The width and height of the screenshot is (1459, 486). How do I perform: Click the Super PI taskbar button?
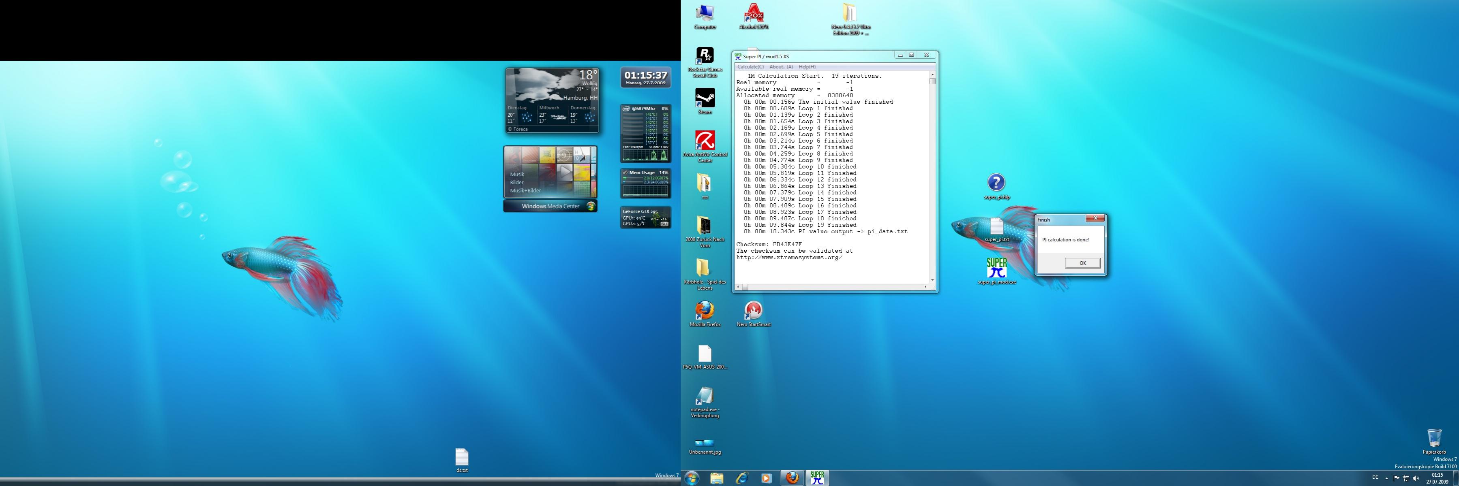pos(817,478)
